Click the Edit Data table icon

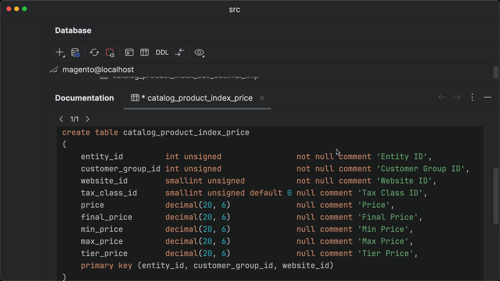[145, 53]
